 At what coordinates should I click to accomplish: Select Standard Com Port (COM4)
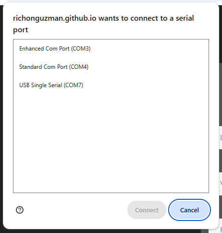111,67
